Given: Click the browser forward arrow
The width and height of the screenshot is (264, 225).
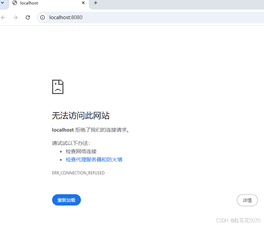Looking at the screenshot, I should click(15, 17).
